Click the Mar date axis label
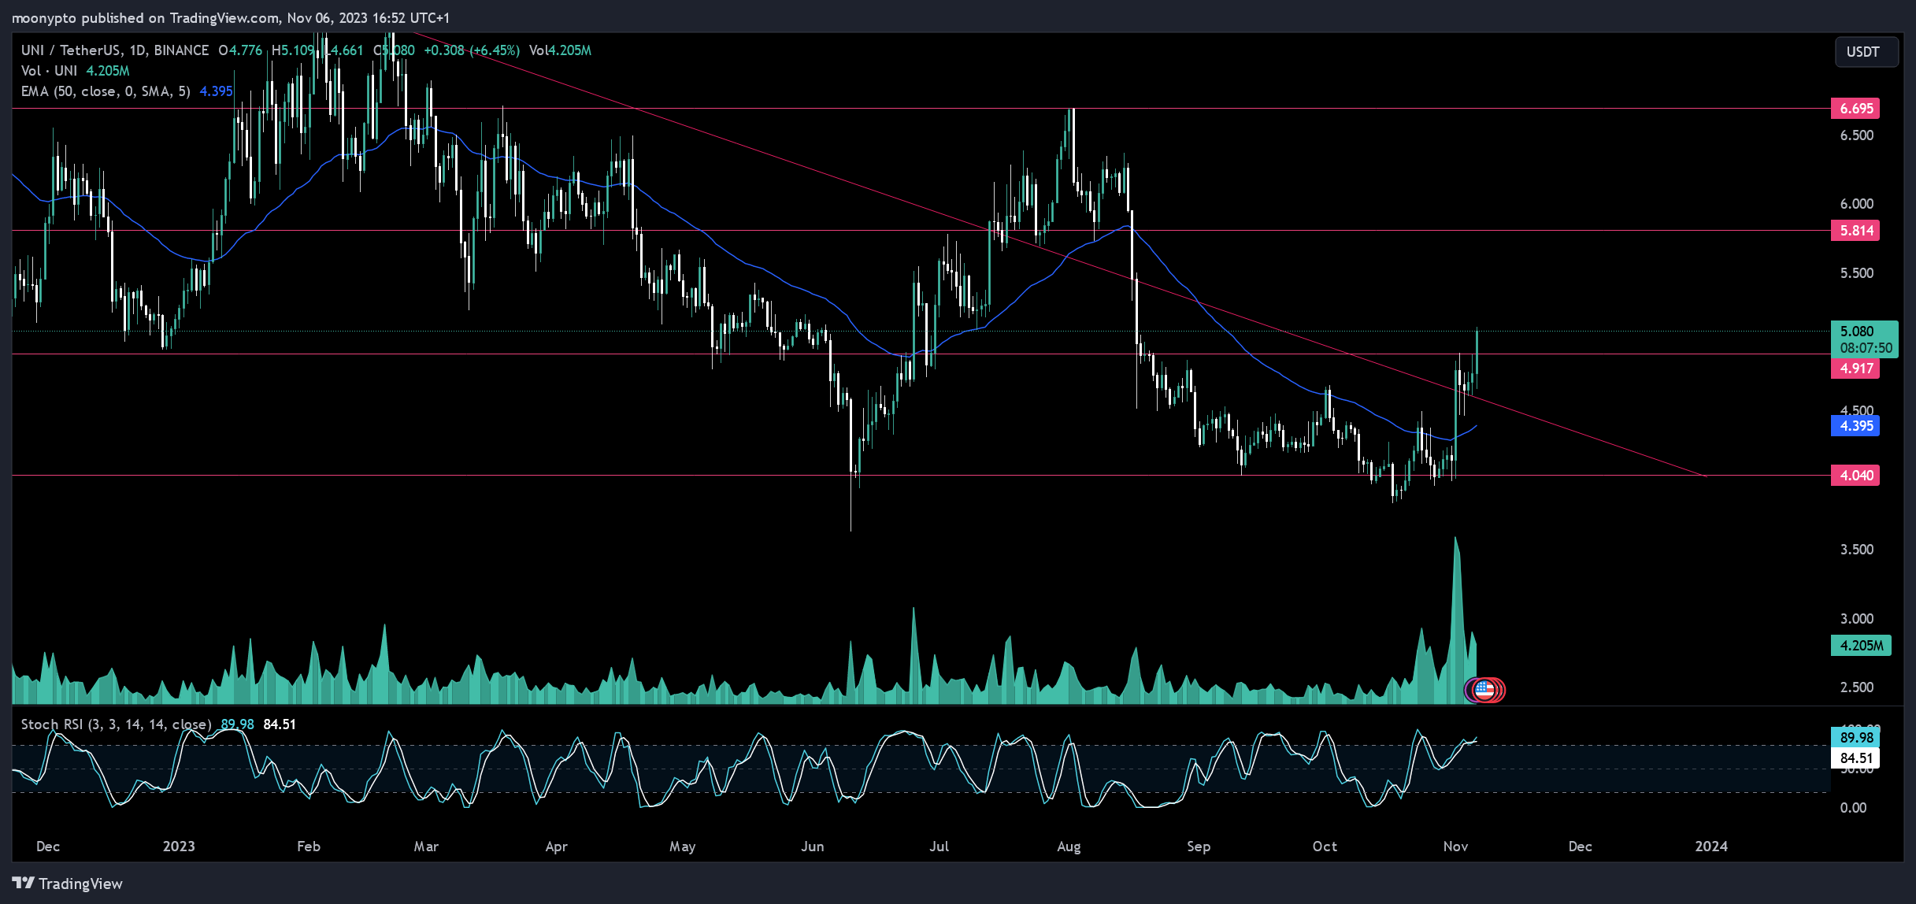Viewport: 1916px width, 904px height. (426, 847)
